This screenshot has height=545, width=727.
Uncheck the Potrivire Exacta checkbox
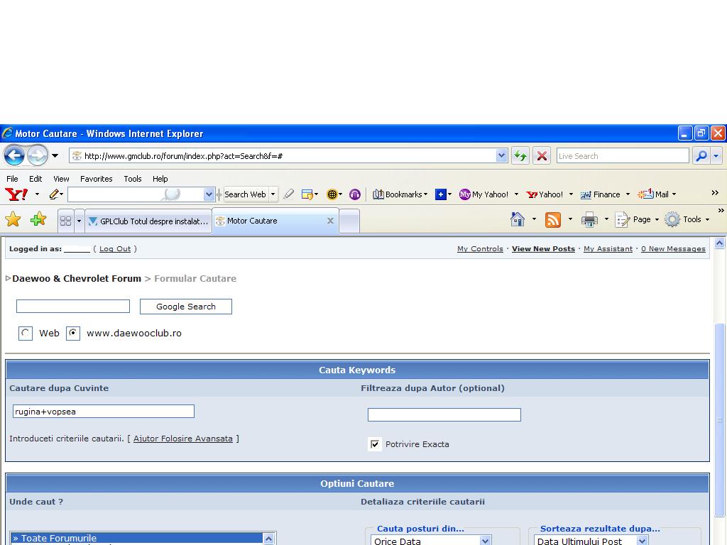pyautogui.click(x=375, y=444)
